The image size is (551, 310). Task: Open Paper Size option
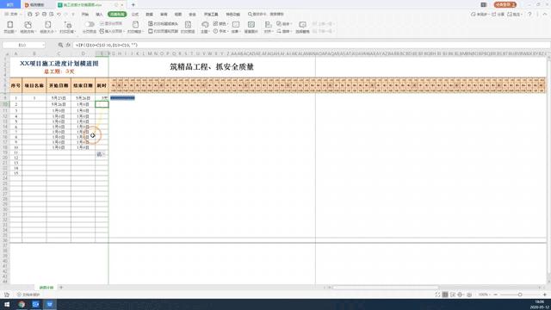pos(47,27)
